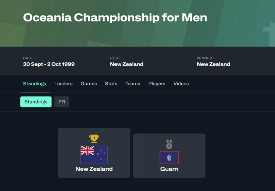Open the Videos tab

pyautogui.click(x=181, y=84)
